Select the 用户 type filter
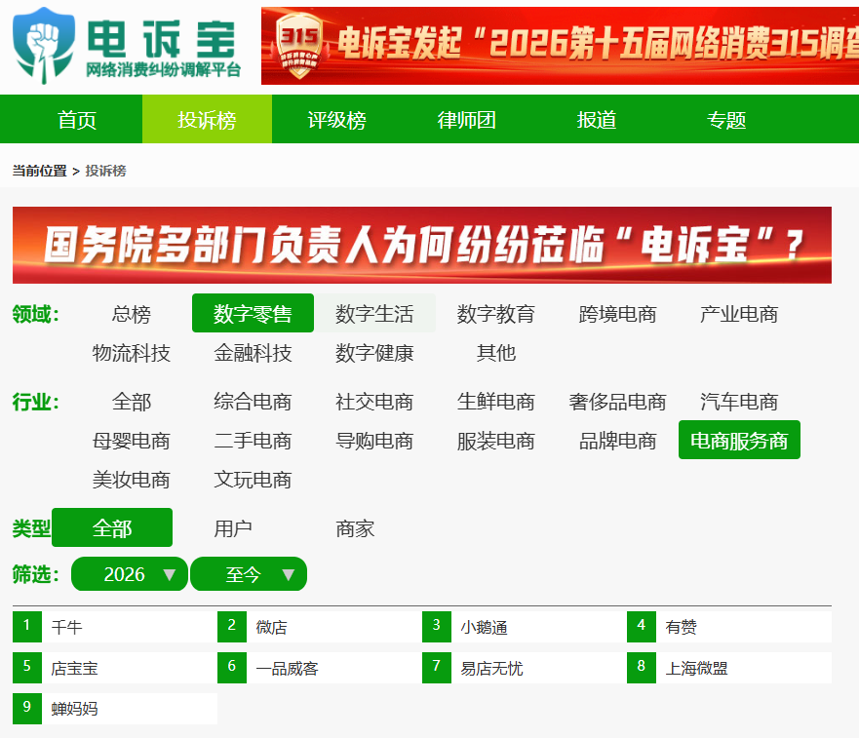Image resolution: width=859 pixels, height=738 pixels. click(x=233, y=528)
